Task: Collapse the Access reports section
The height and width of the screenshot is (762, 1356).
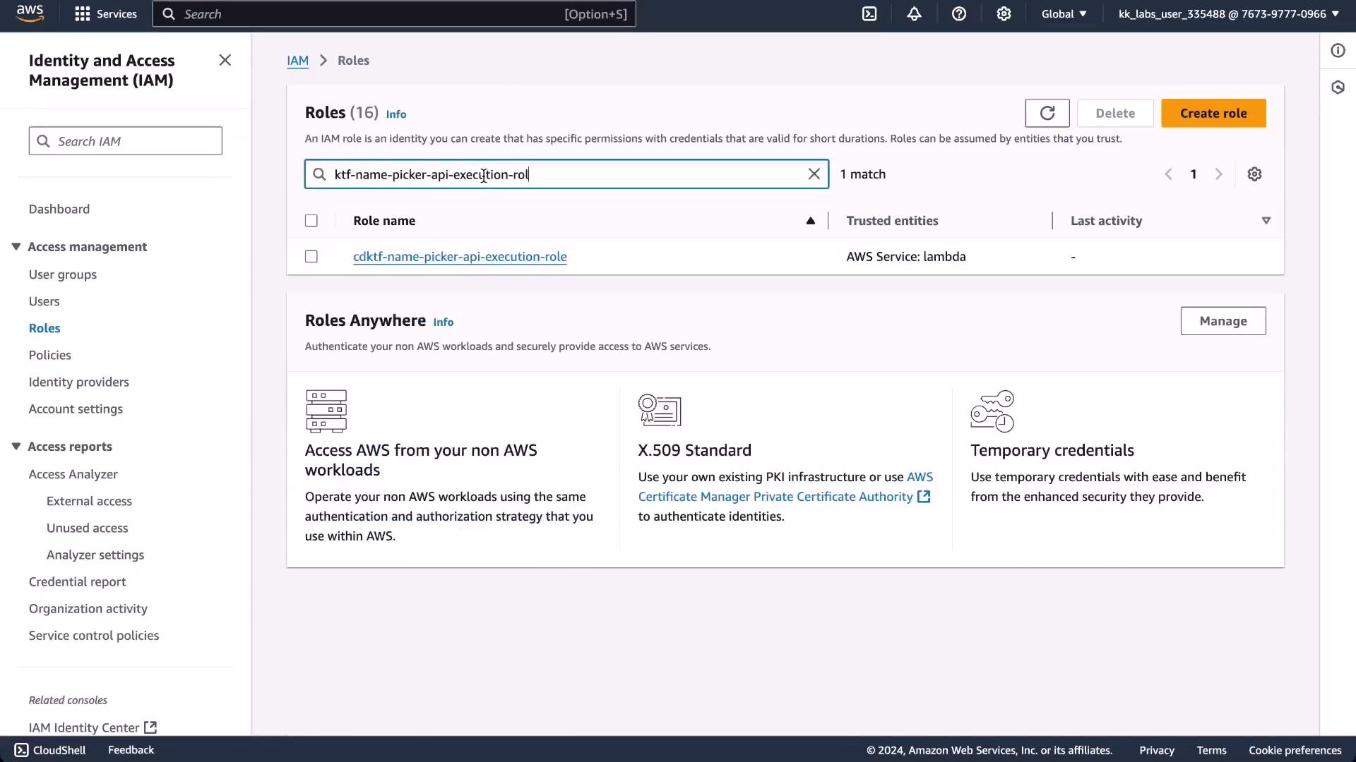Action: [x=16, y=447]
